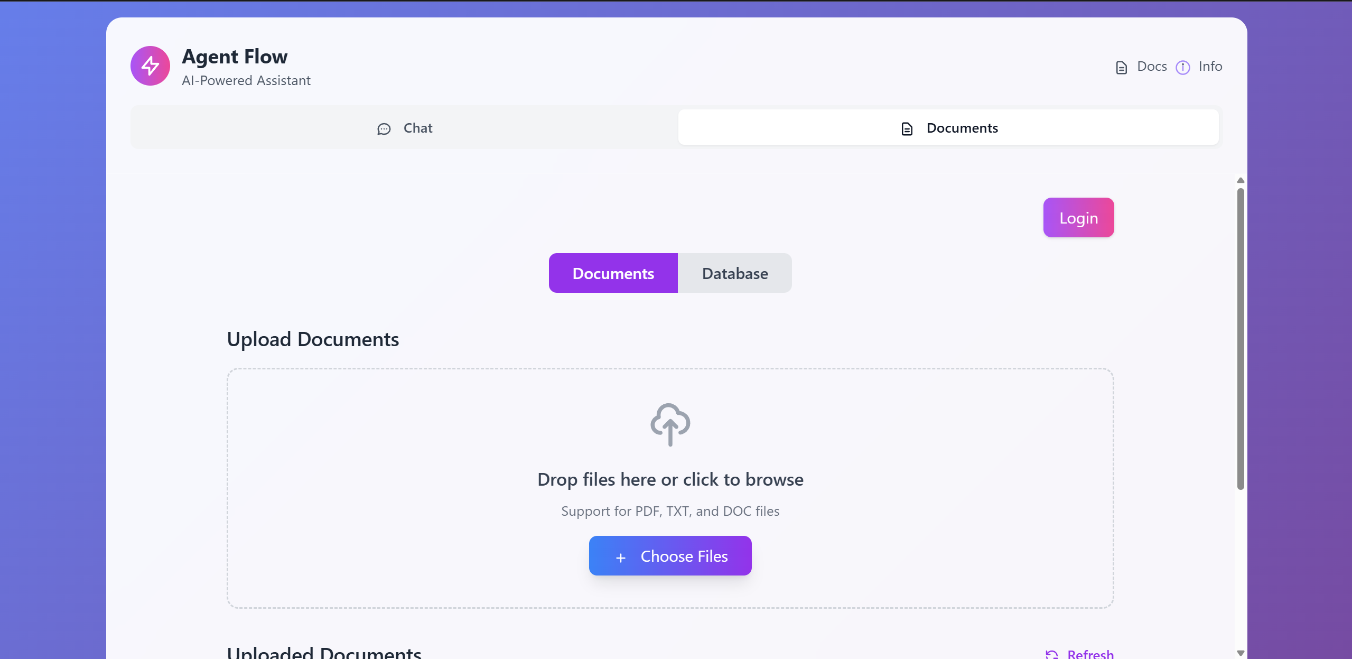
Task: Click the scrollbar up arrow
Action: coord(1241,181)
